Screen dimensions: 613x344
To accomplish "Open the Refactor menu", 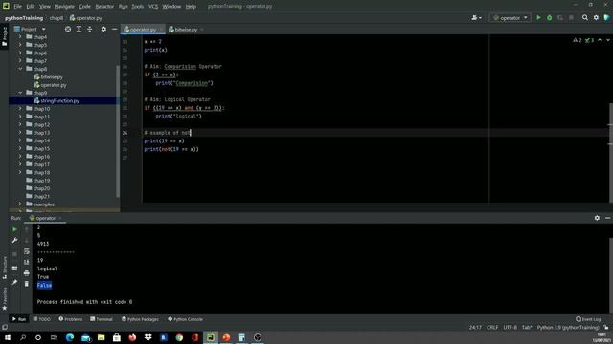I will 104,7.
